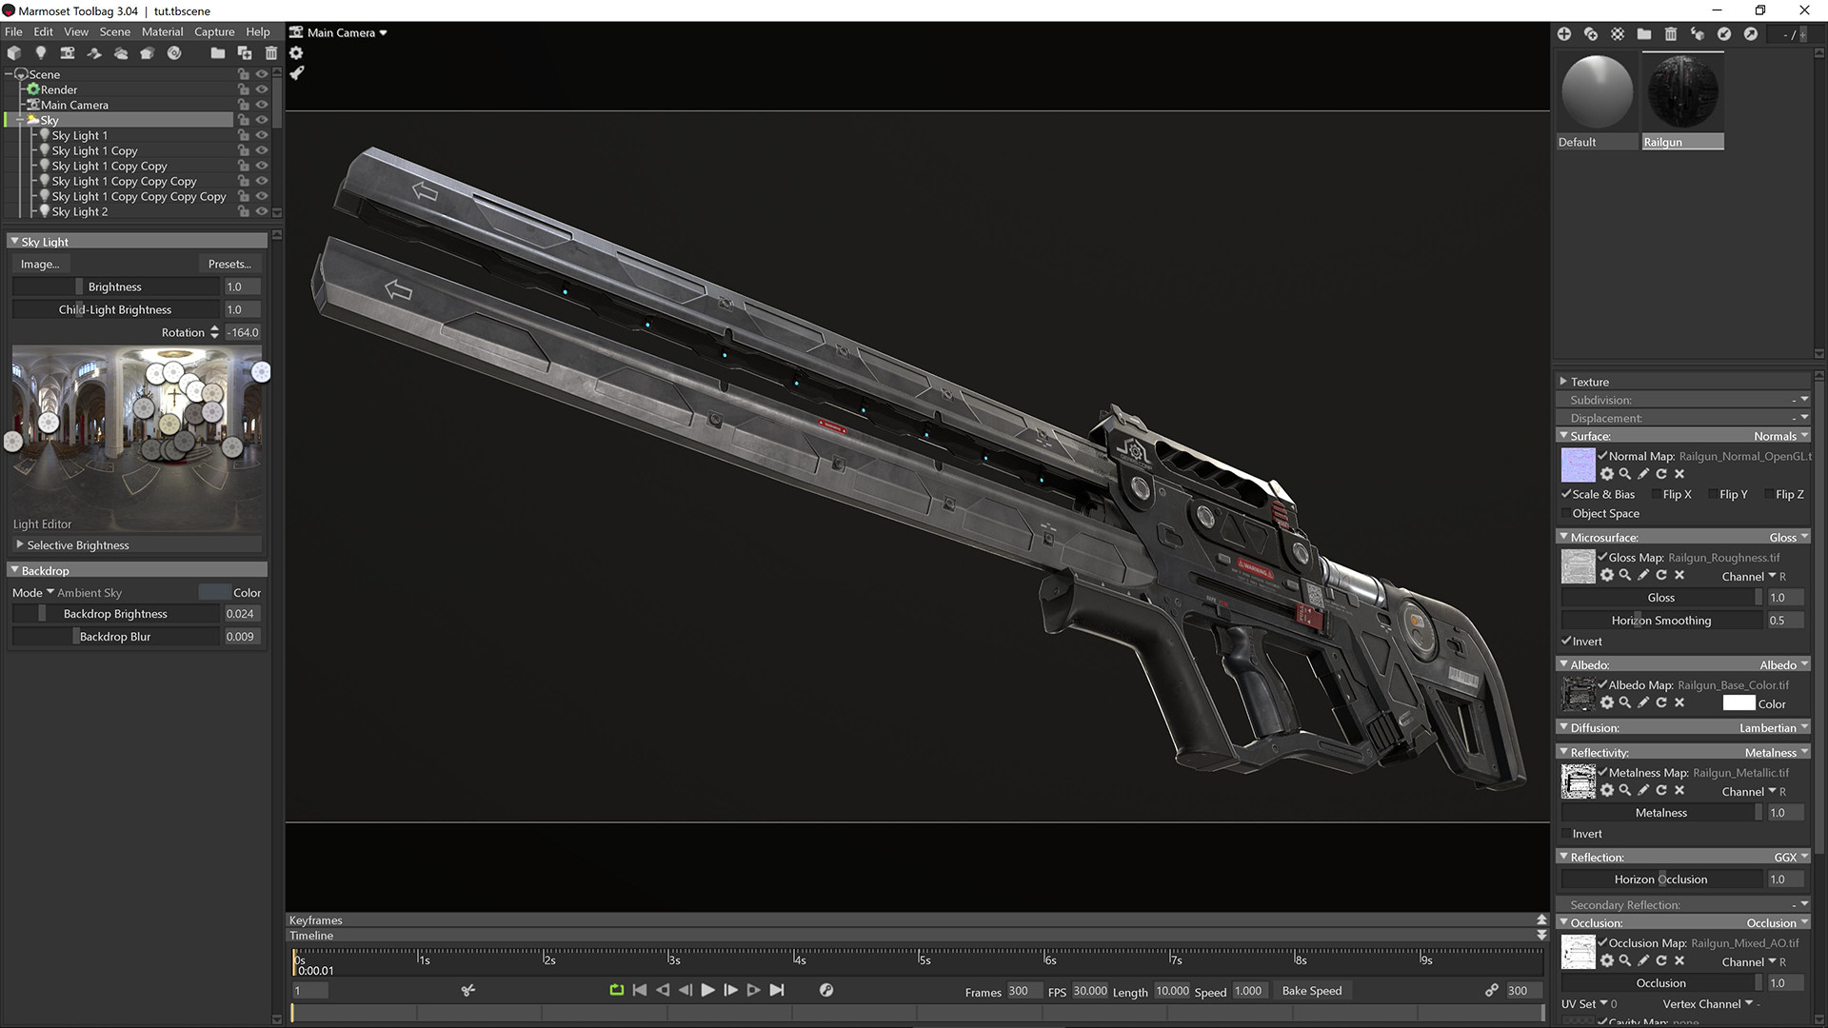Viewport: 1828px width, 1028px height.
Task: Add a fog object with cloud icon
Action: pos(121,53)
